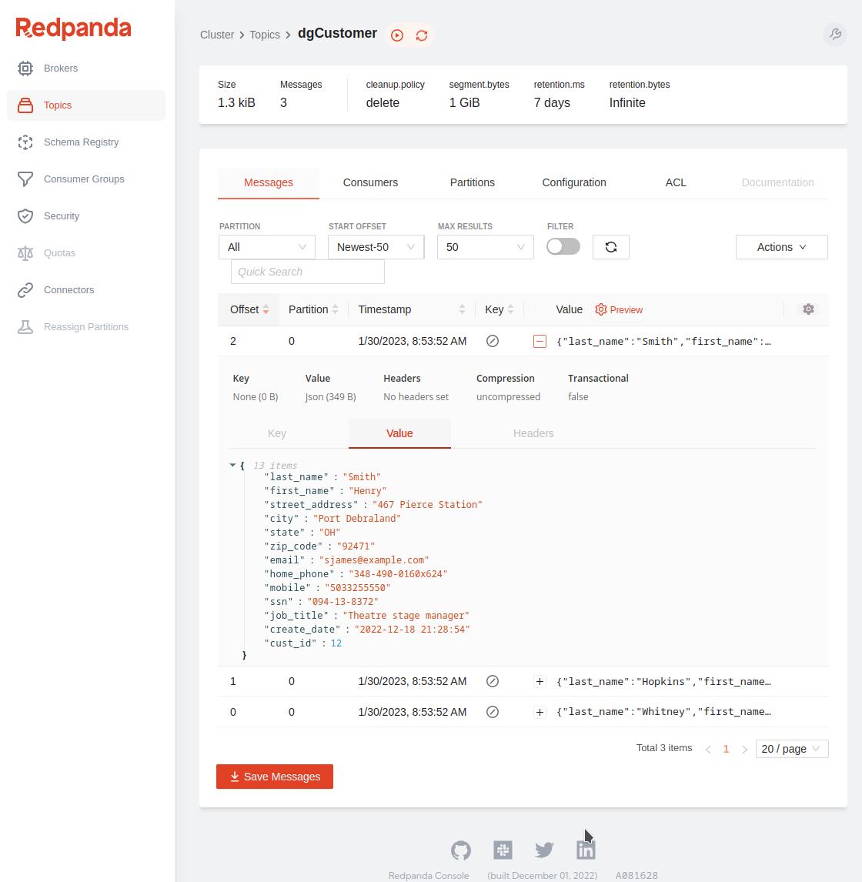Open the 20 / page size dropdown
This screenshot has width=862, height=882.
[792, 749]
